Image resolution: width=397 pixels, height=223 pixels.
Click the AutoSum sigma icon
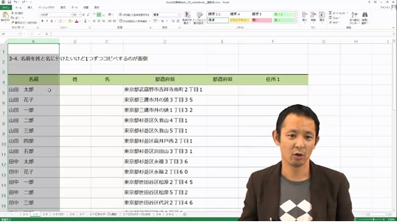(330, 12)
